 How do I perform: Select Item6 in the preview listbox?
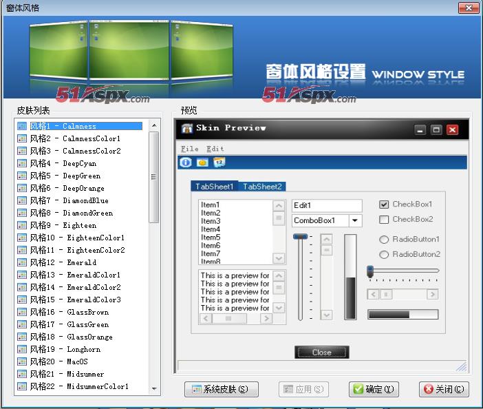(211, 245)
